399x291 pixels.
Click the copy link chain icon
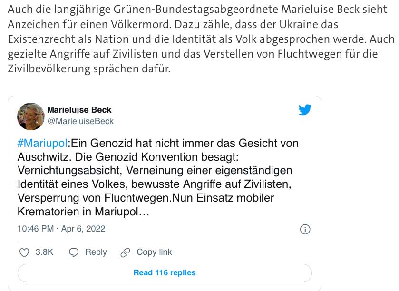pyautogui.click(x=126, y=252)
